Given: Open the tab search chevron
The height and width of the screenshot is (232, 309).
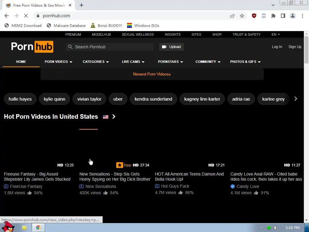Looking at the screenshot, I should [273, 5].
